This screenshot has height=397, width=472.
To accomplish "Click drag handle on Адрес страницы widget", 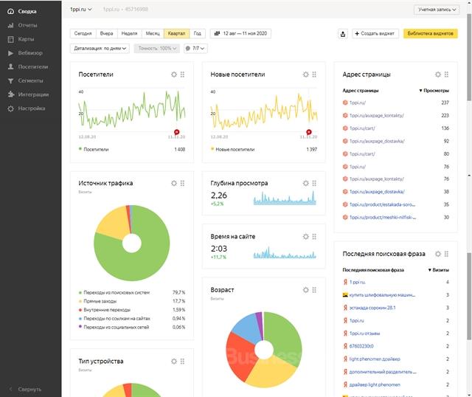I will (446, 75).
